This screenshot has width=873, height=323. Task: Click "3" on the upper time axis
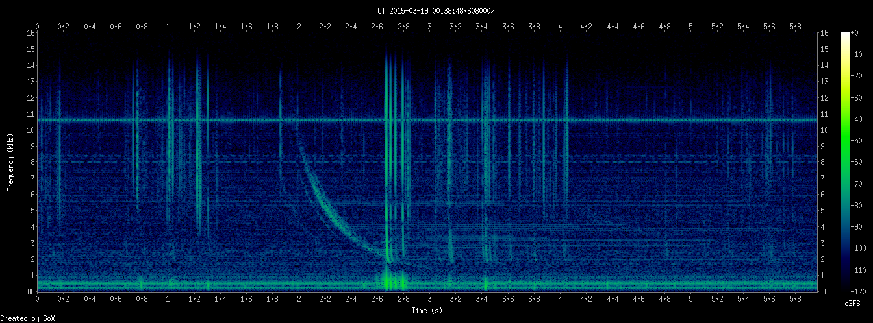click(429, 27)
